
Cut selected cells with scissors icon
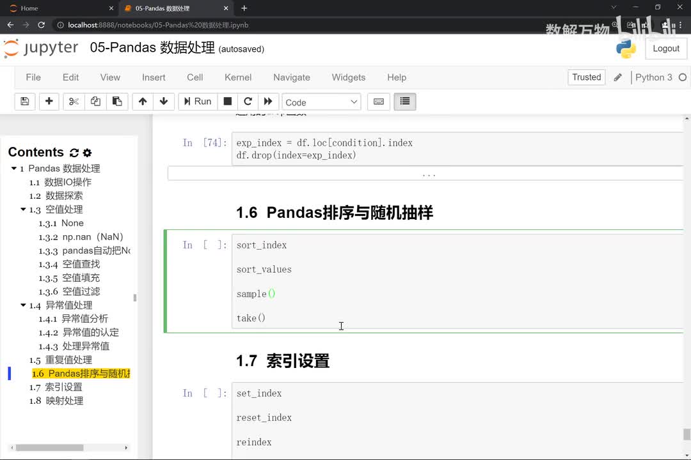point(74,102)
